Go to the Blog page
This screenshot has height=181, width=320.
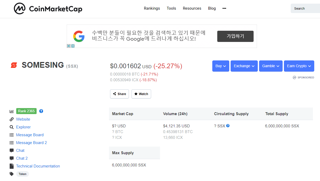tap(212, 8)
